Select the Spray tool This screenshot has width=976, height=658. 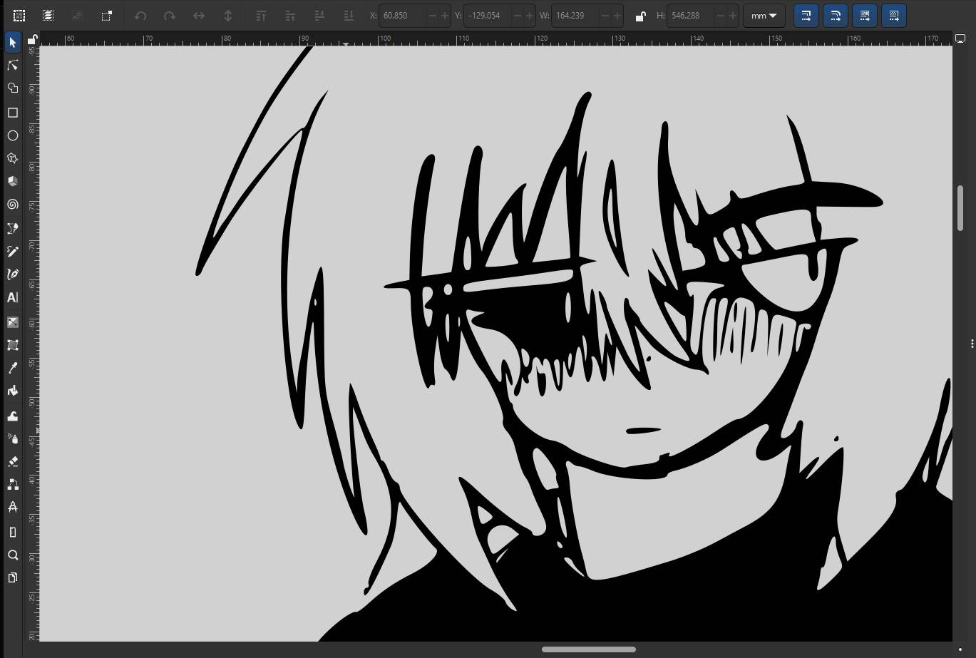point(13,438)
